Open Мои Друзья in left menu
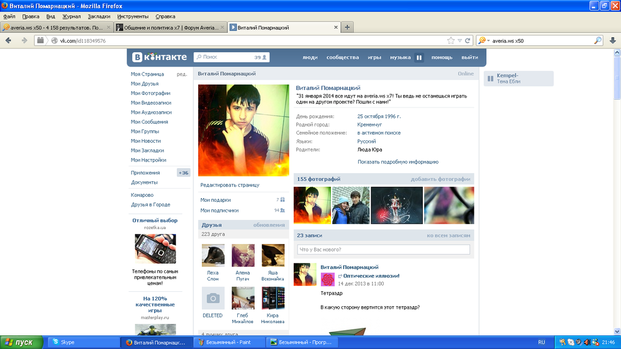 tap(145, 84)
